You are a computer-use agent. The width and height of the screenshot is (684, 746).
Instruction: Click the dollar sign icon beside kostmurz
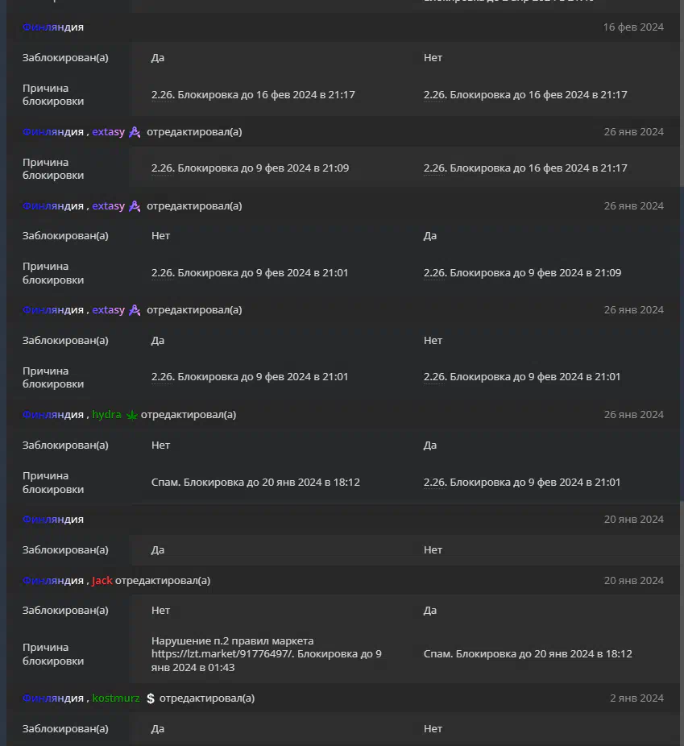[x=151, y=698]
